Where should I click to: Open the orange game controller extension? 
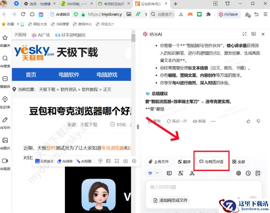[190, 14]
